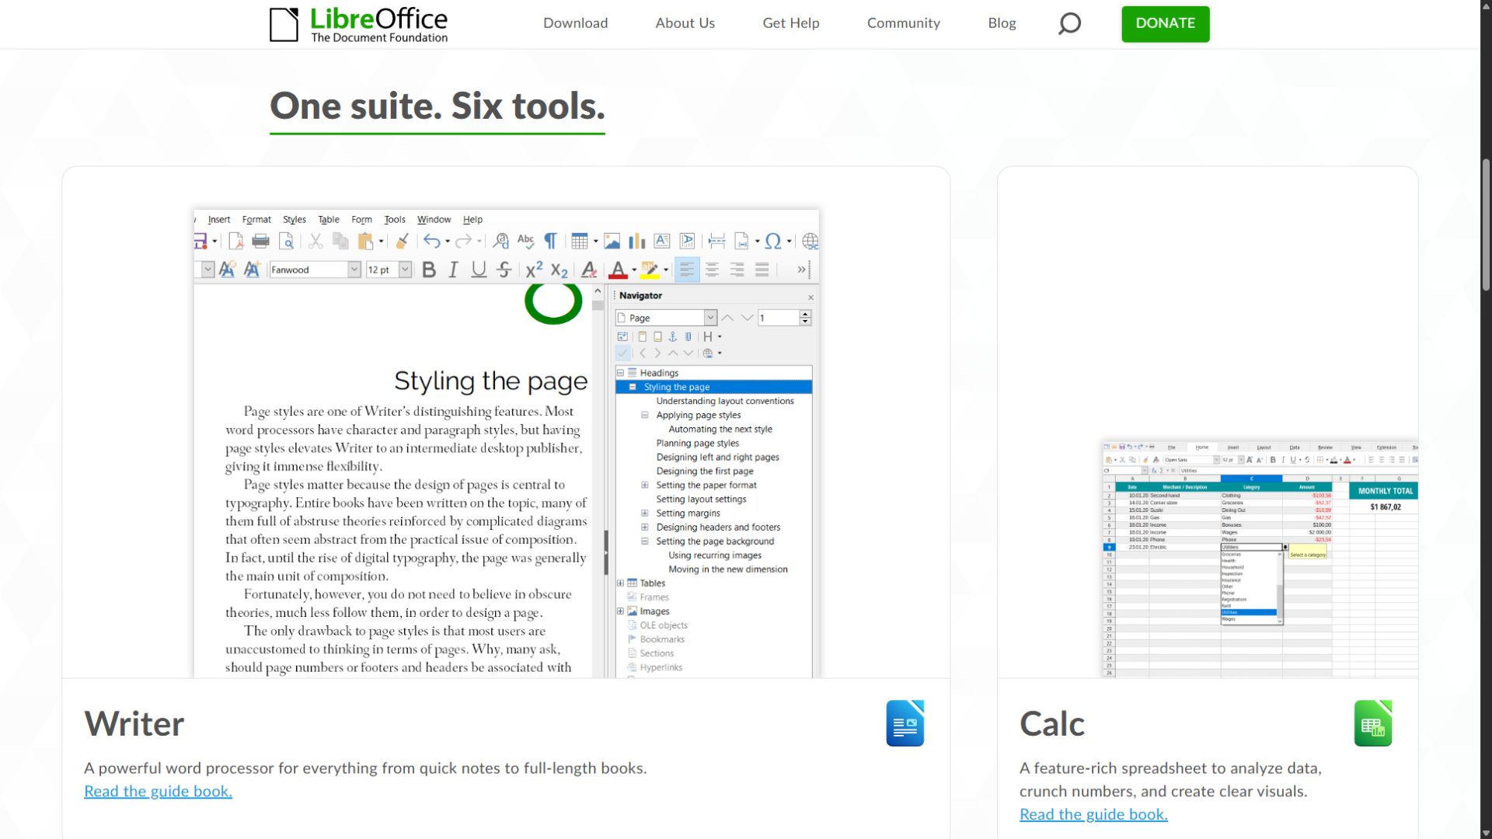Click the yellow Highlighting Color button

650,270
